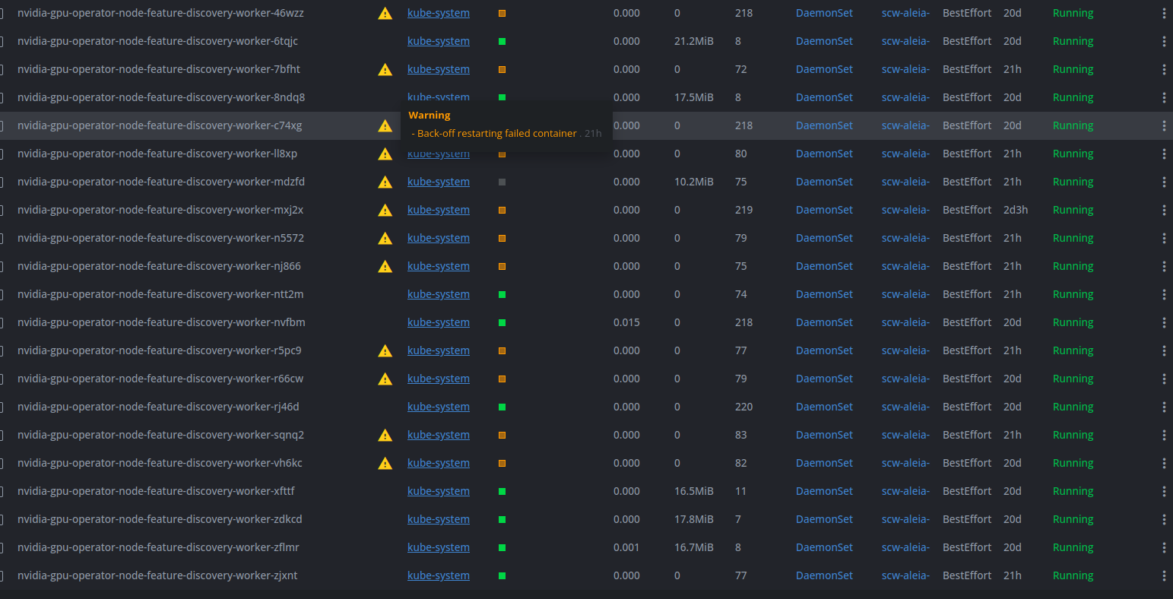Open three-dot menu for worker-zflmr
Image resolution: width=1173 pixels, height=599 pixels.
click(x=1164, y=547)
